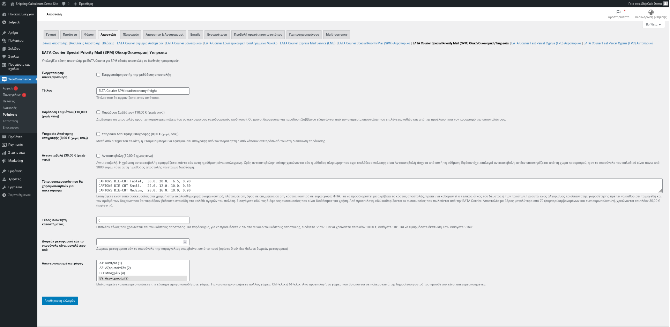
Task: Click the Πολυμέσα media icon
Action: pyautogui.click(x=4, y=41)
